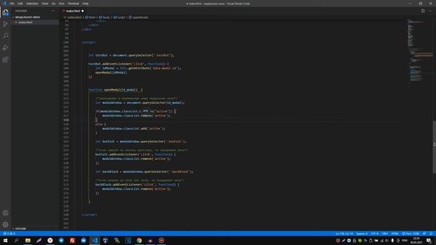The image size is (436, 245).
Task: Click Ln 118, Col 14 status entry
Action: 344,233
